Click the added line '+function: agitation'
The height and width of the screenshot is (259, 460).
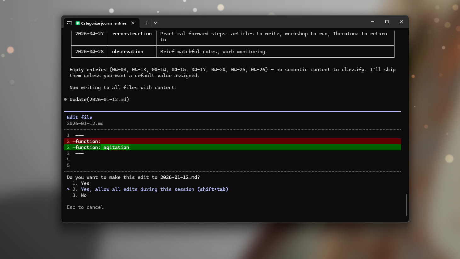click(x=232, y=147)
